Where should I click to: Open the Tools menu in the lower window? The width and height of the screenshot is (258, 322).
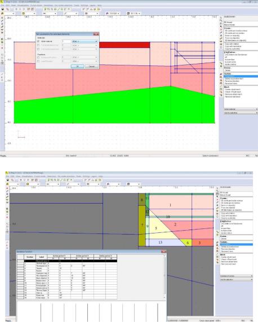[x=79, y=177]
